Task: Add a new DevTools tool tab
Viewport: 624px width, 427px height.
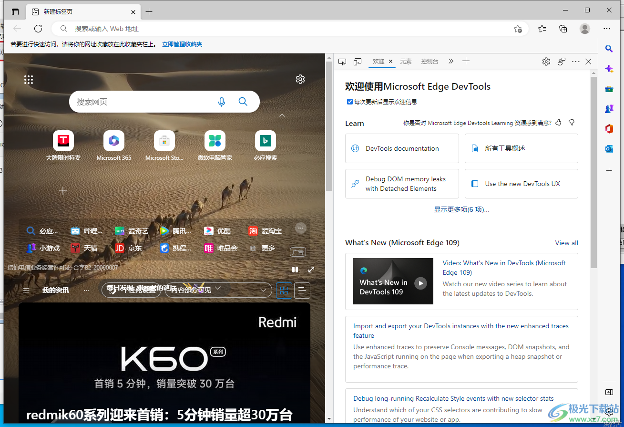Action: point(466,61)
